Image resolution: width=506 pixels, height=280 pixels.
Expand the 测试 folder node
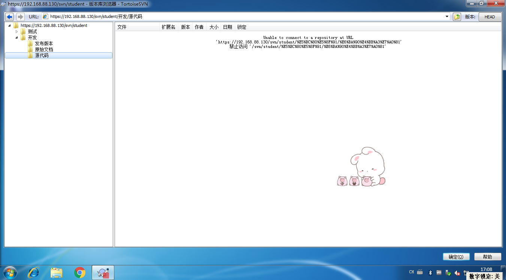pyautogui.click(x=16, y=31)
